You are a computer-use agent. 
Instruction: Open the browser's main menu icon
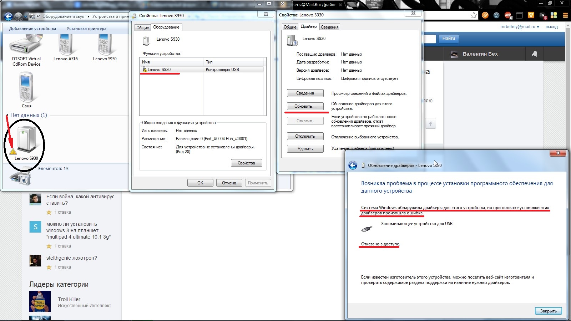[x=565, y=15]
